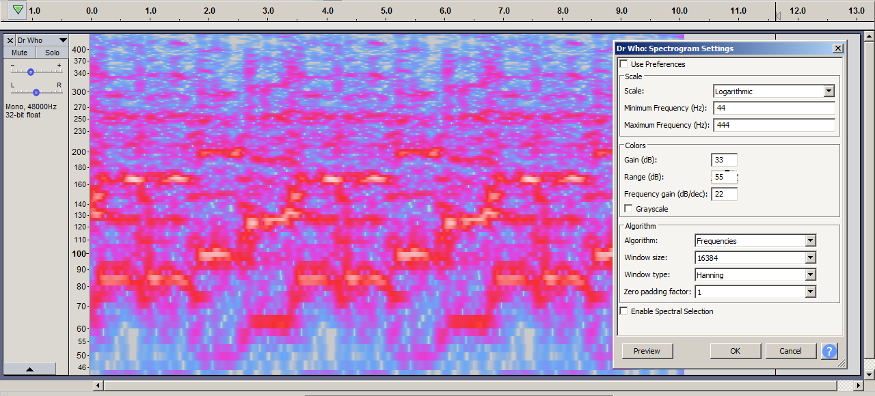Mute the Dr Who track
The width and height of the screenshot is (875, 396).
pos(18,52)
